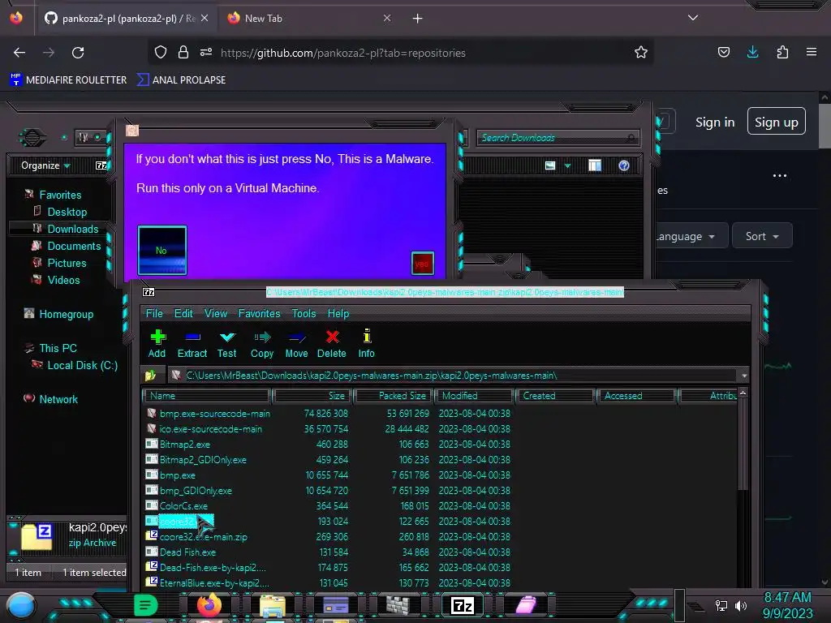Screen dimensions: 831x623
Task: Select Network in Explorer sidebar
Action: (x=58, y=399)
